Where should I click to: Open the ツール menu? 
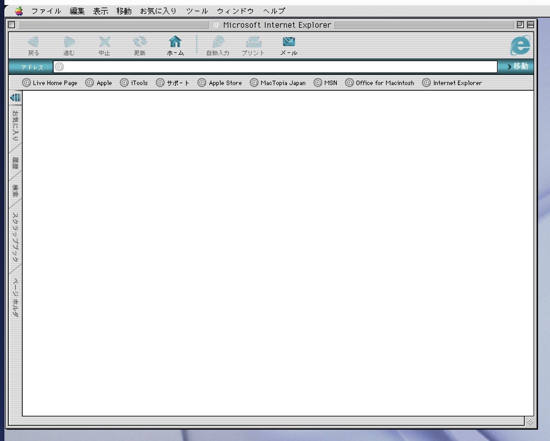197,11
